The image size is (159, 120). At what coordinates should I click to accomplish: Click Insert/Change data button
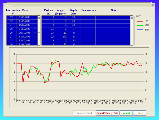108,113
